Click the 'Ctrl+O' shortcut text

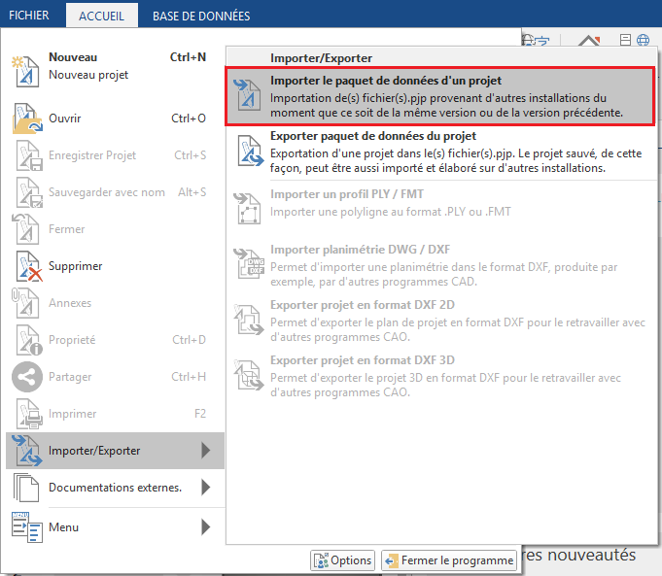coord(189,119)
